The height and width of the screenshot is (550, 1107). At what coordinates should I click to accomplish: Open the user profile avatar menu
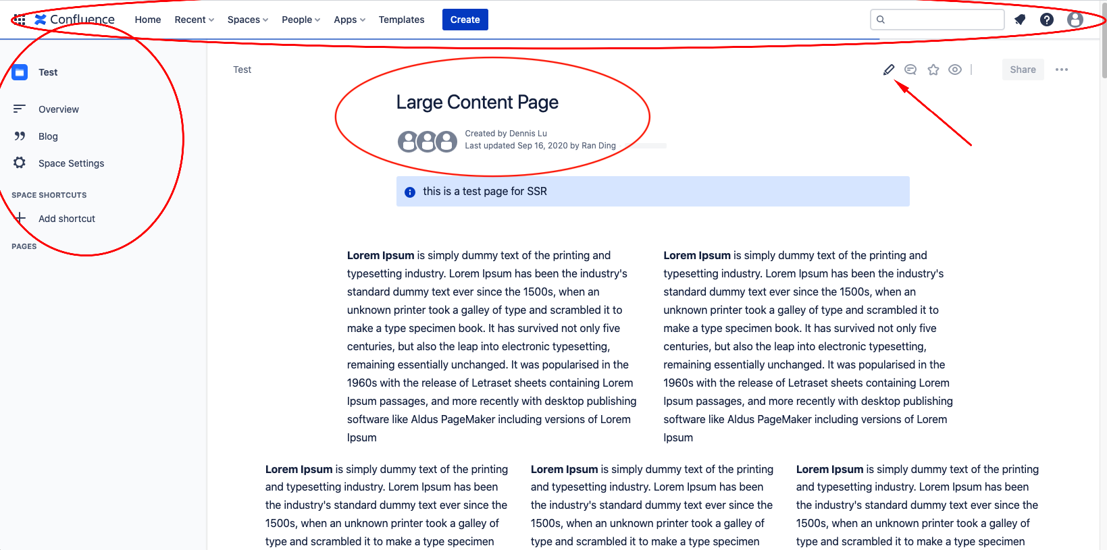click(x=1075, y=20)
